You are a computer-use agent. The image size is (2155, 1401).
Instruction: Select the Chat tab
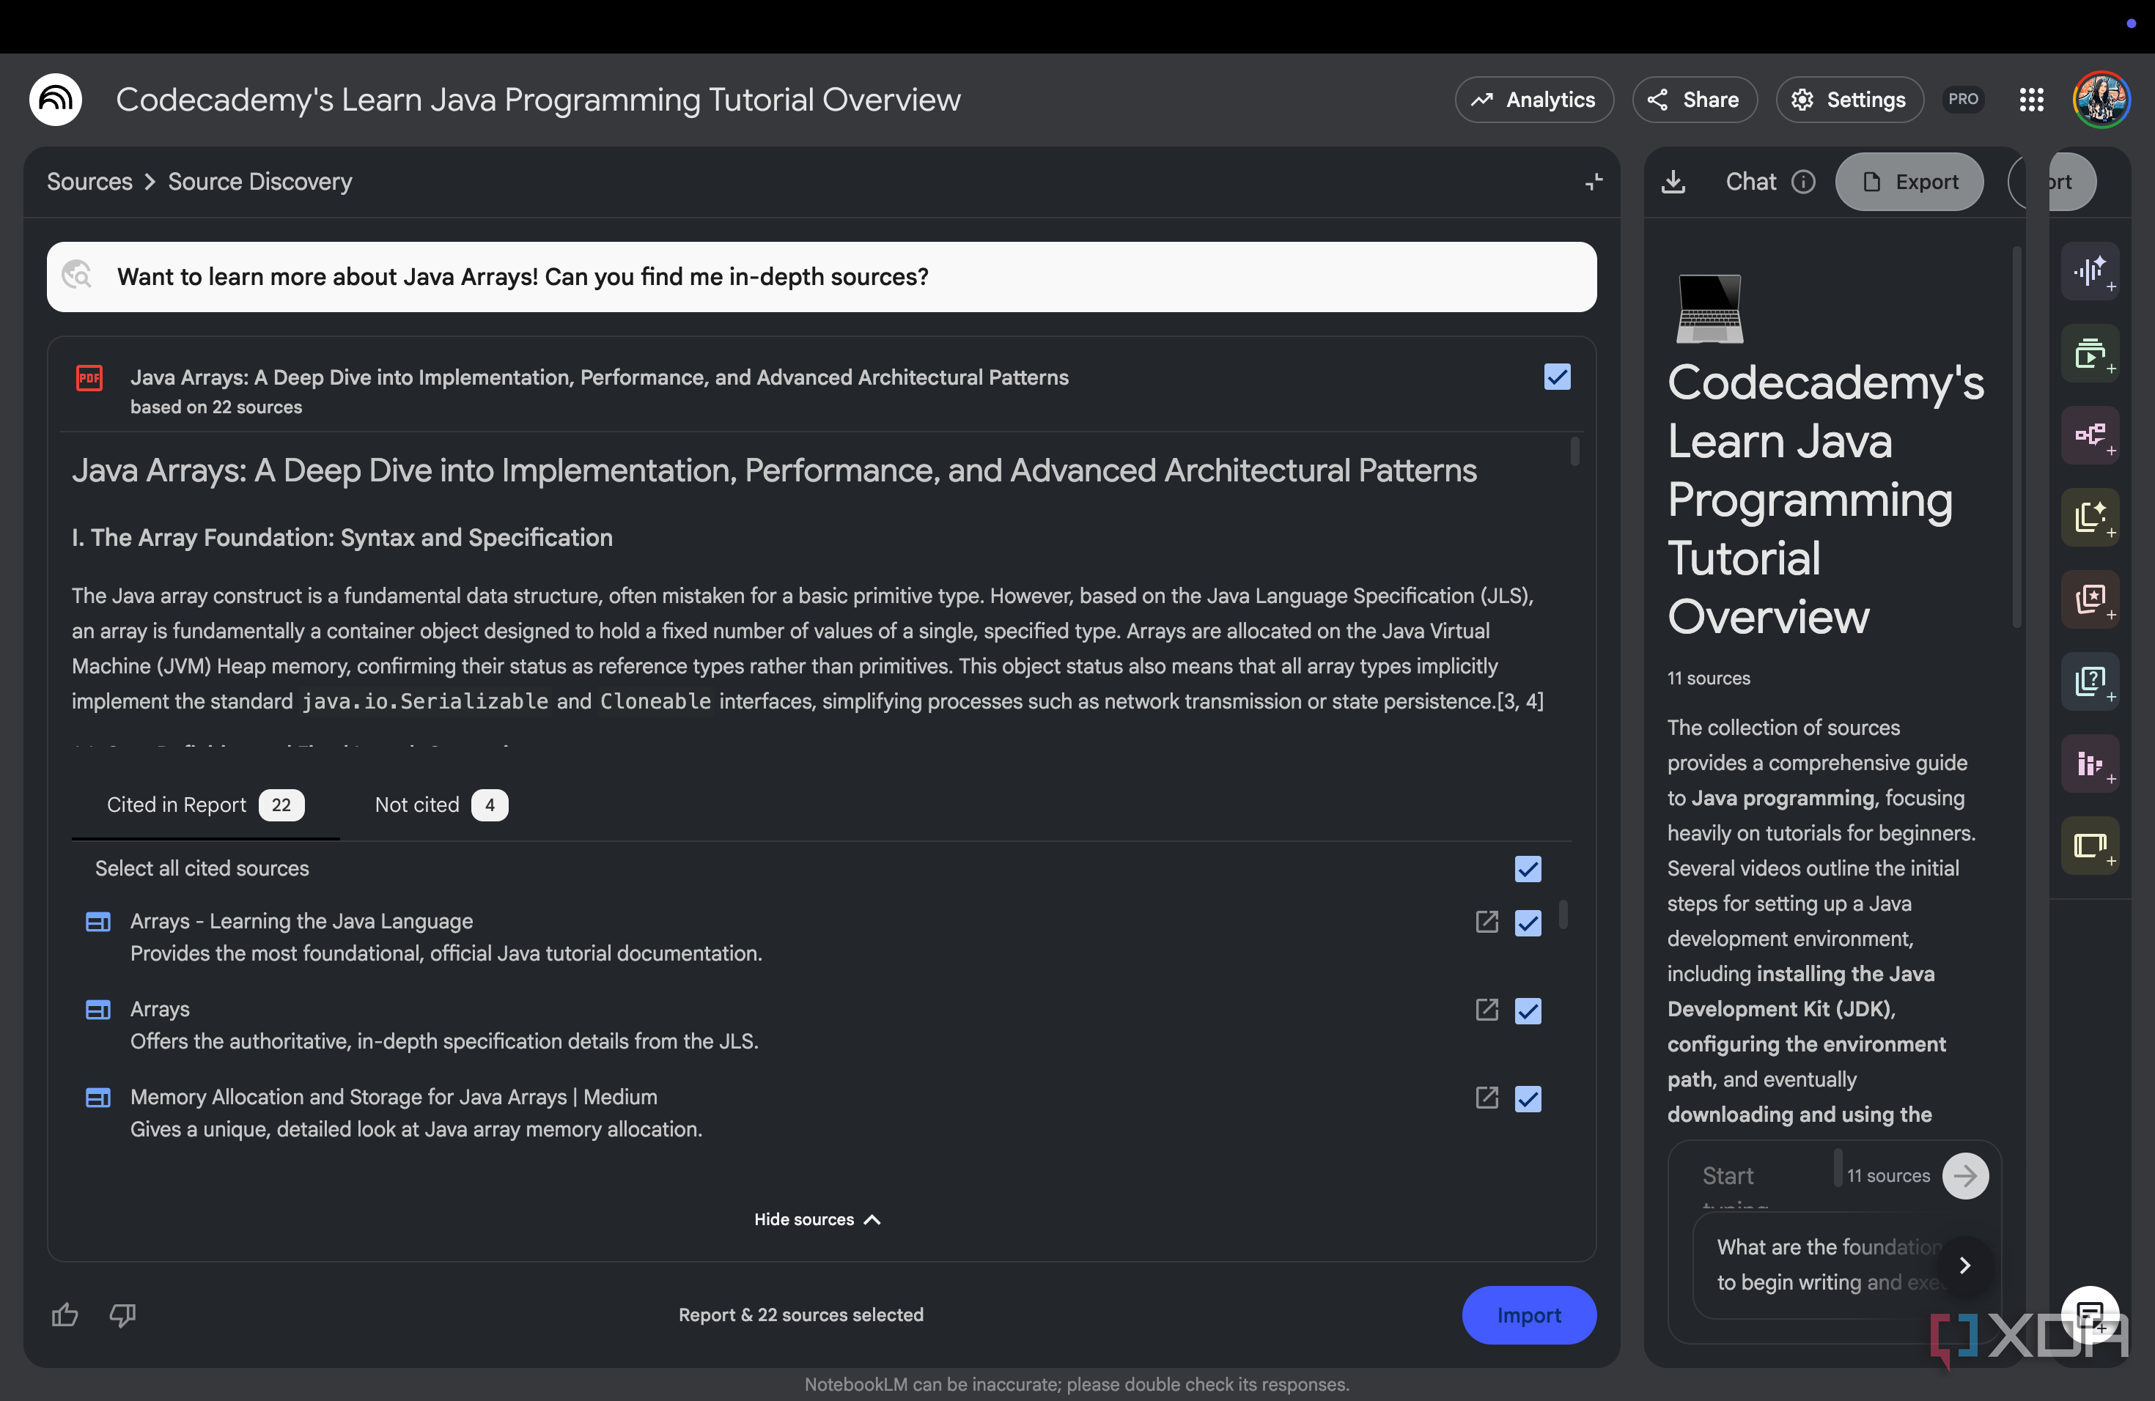1750,182
